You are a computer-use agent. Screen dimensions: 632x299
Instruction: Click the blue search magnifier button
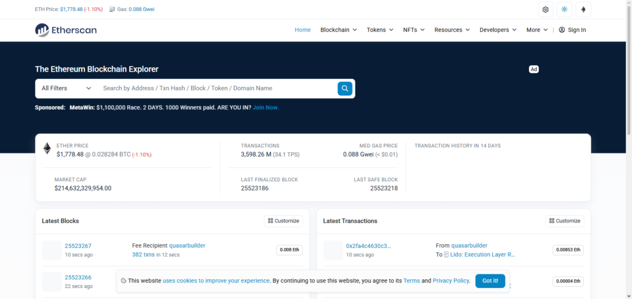tap(344, 88)
